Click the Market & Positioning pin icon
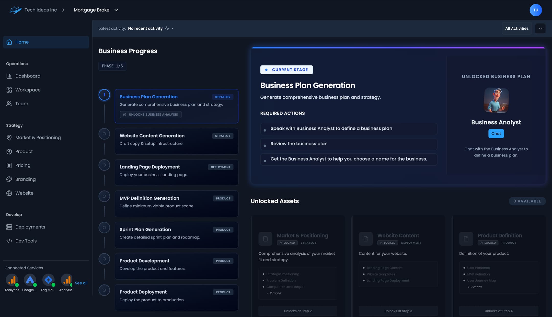Screen dimensions: 552x317 9,138
